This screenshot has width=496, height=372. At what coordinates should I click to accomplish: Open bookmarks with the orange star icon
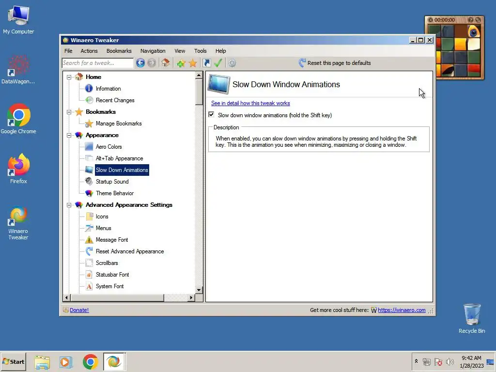[193, 63]
